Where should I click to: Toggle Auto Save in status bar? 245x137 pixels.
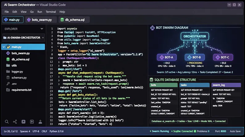point(235,131)
